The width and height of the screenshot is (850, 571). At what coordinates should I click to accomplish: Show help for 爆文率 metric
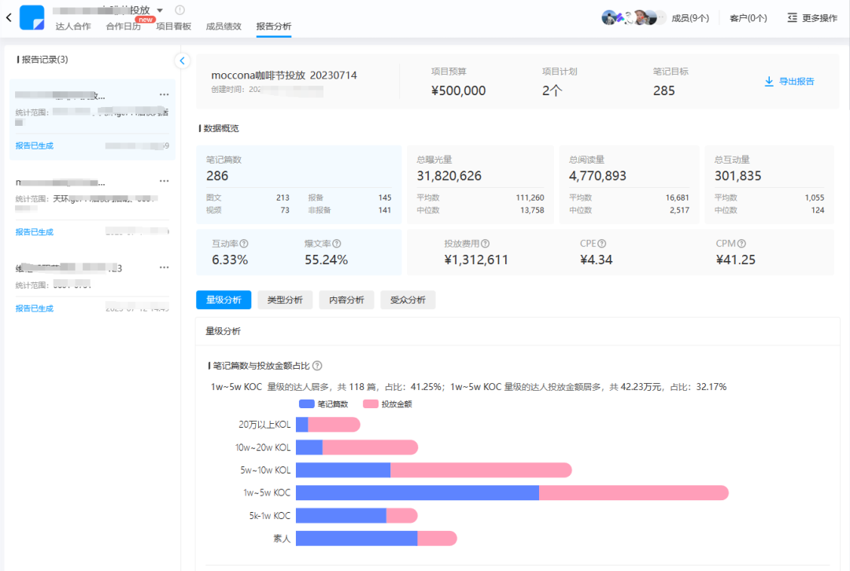click(x=337, y=244)
